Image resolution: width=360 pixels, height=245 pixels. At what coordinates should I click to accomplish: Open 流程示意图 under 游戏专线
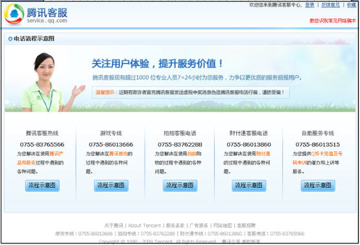(x=111, y=185)
